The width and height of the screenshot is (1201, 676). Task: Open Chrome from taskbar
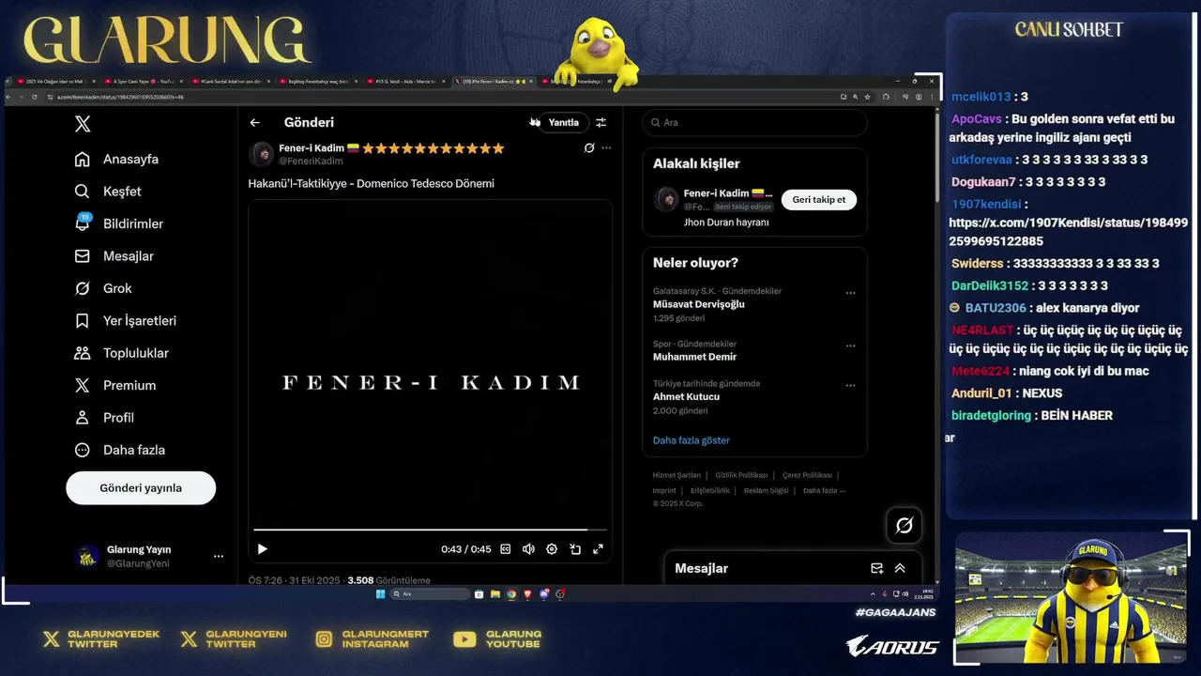[511, 594]
